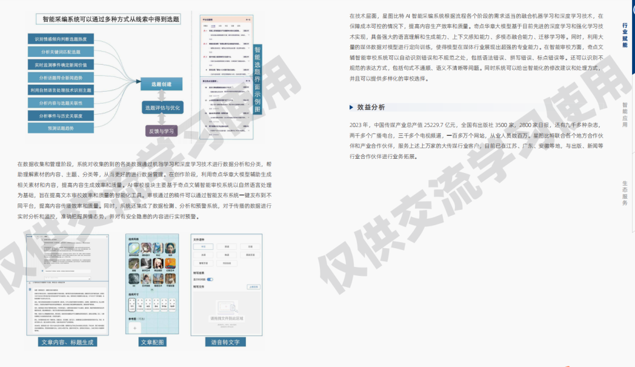Click the 选题评估与优化 node
This screenshot has width=635, height=367.
pos(162,108)
